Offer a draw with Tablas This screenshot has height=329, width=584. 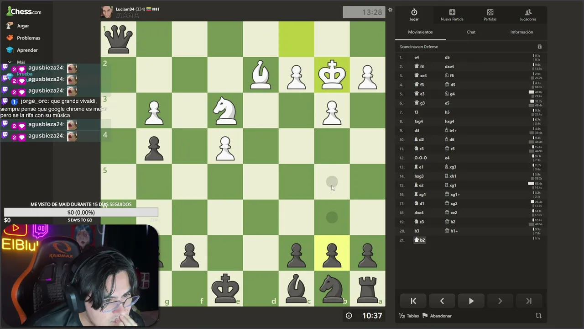coord(409,316)
